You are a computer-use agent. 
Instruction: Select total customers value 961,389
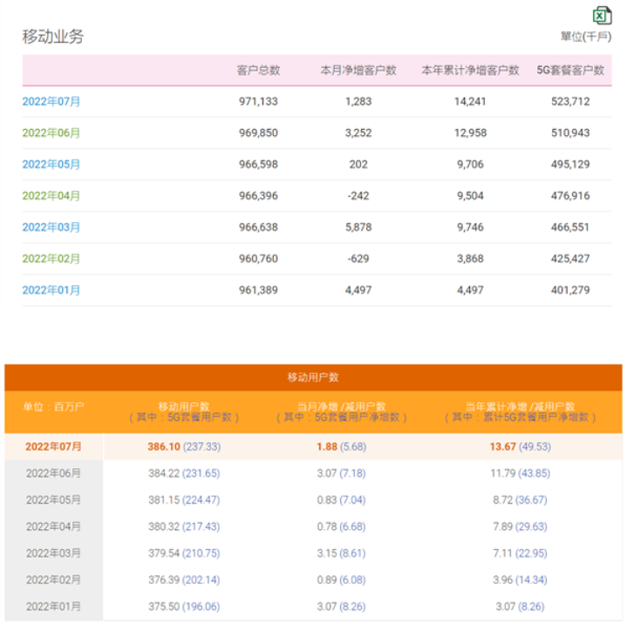[x=258, y=290]
